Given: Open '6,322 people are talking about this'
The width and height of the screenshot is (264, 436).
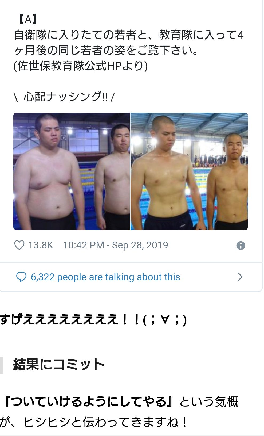Looking at the screenshot, I should tap(105, 277).
